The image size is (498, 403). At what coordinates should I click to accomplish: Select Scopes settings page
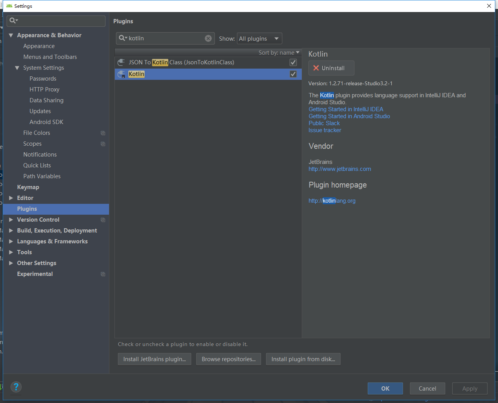(32, 144)
